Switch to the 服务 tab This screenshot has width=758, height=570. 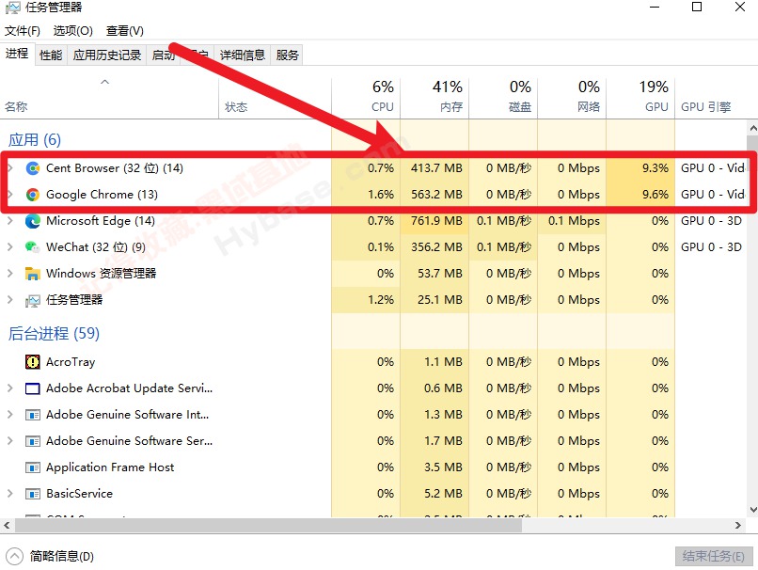point(287,55)
